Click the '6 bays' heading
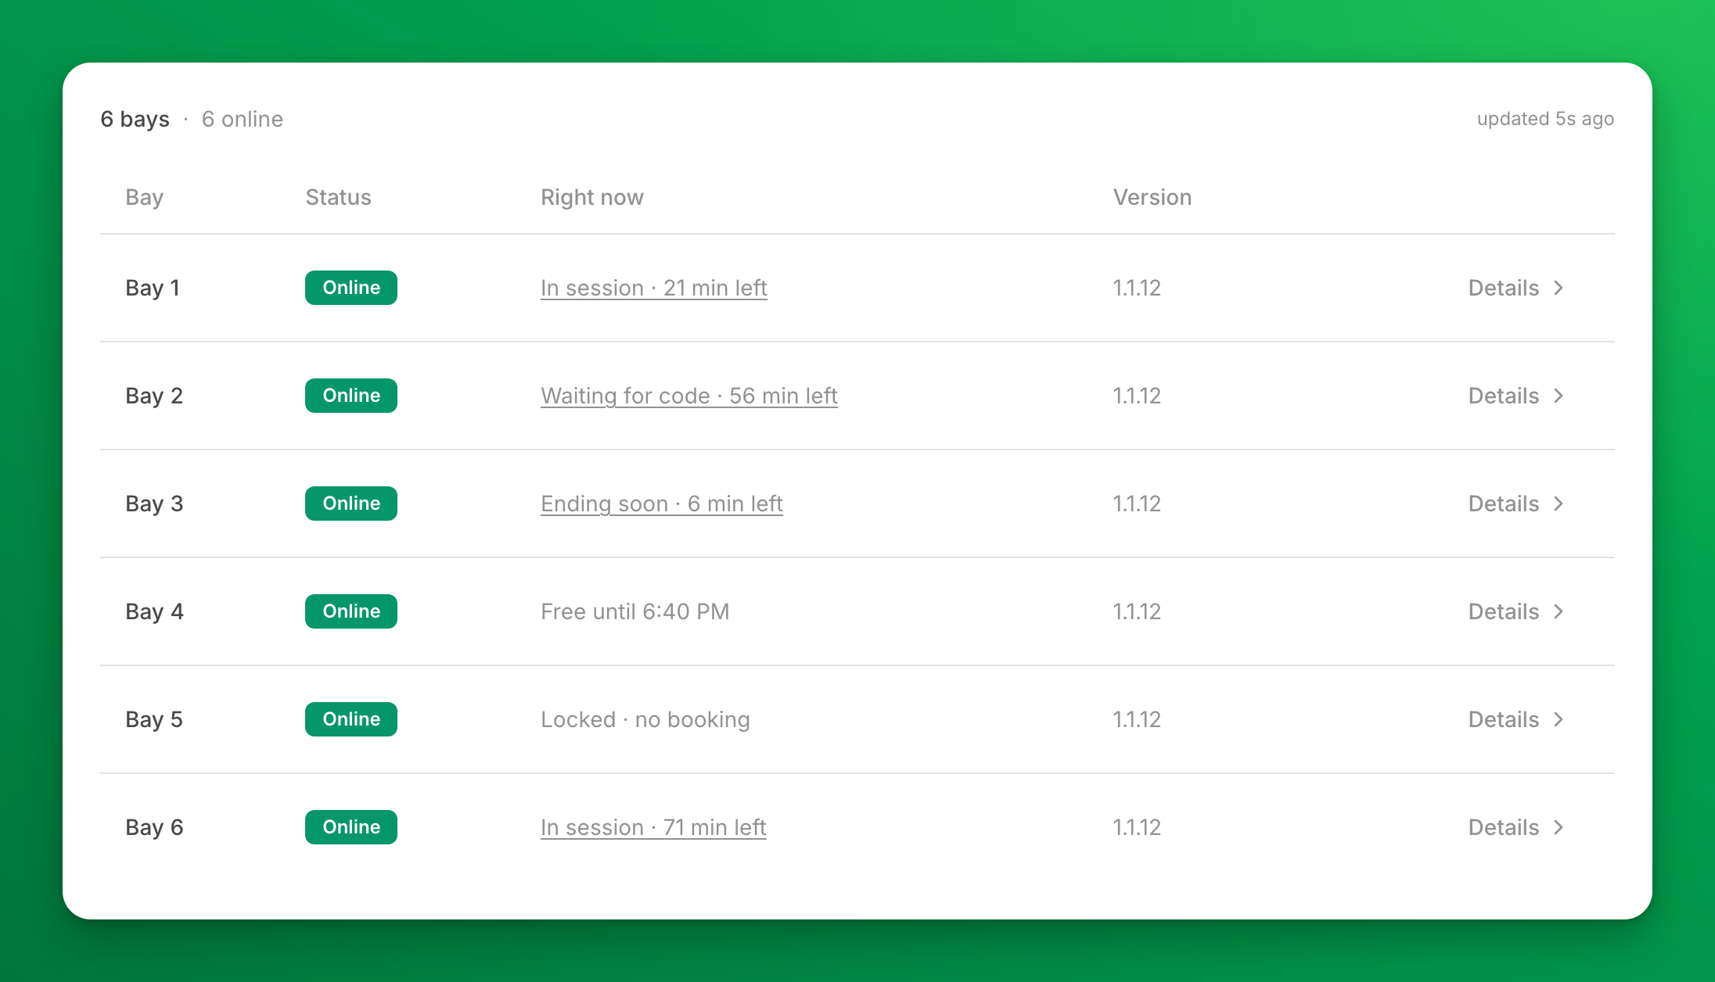Image resolution: width=1715 pixels, height=982 pixels. coord(135,119)
